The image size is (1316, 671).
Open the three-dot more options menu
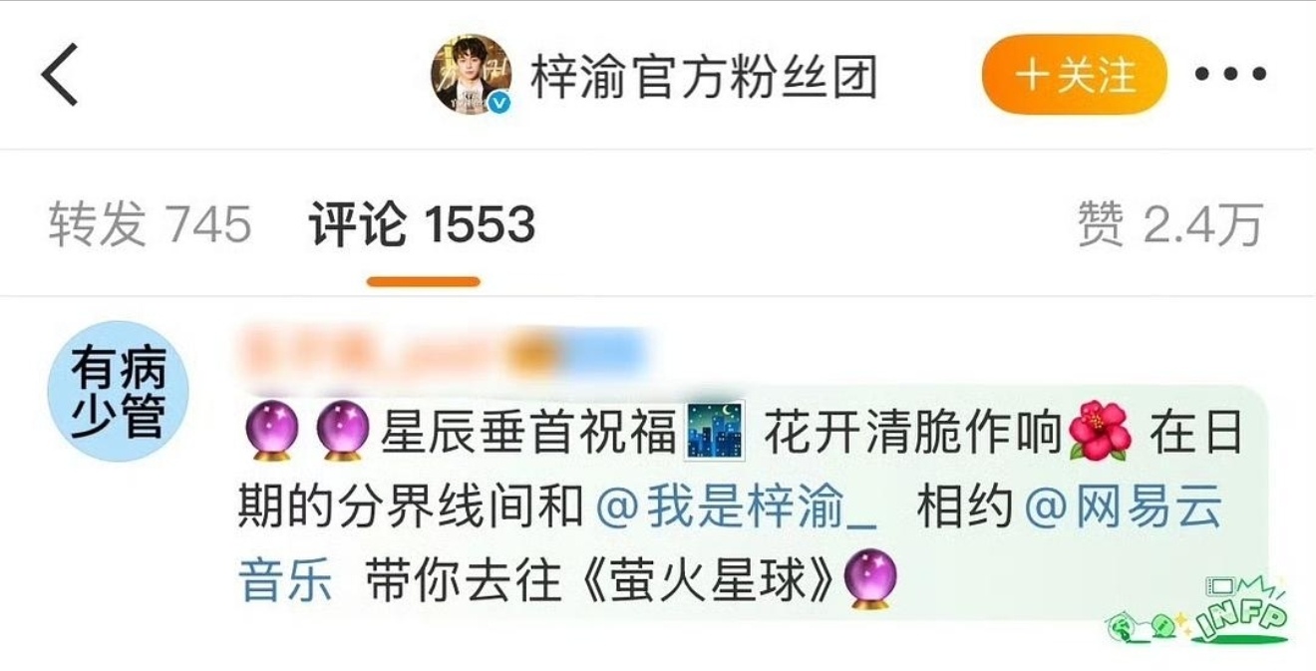(x=1230, y=75)
